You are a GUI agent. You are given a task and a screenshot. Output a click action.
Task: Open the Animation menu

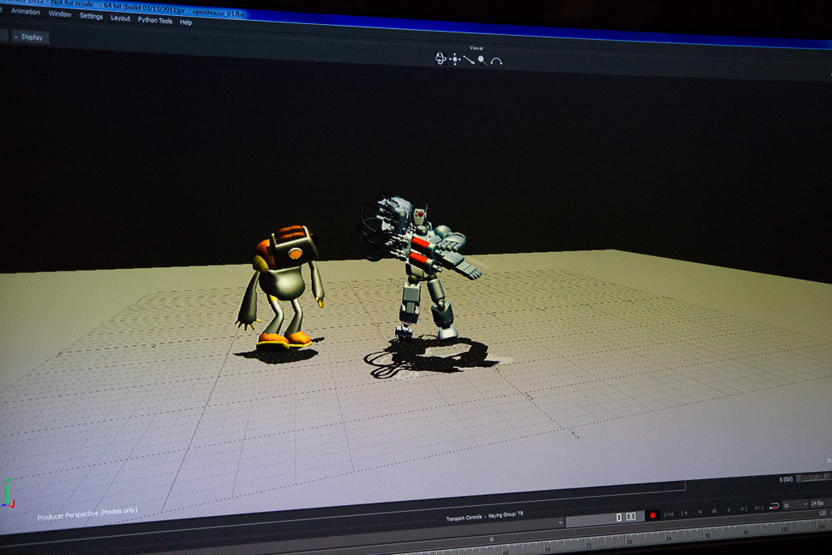(26, 11)
